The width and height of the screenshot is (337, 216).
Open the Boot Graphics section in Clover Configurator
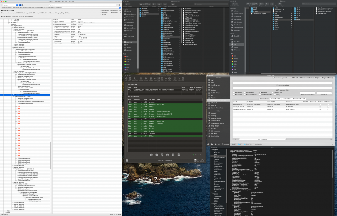tap(214, 85)
